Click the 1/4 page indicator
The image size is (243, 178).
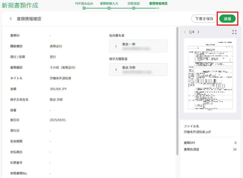pos(191,32)
